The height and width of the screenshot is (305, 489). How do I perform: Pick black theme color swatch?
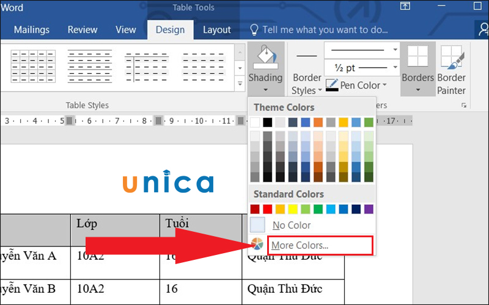click(x=267, y=123)
